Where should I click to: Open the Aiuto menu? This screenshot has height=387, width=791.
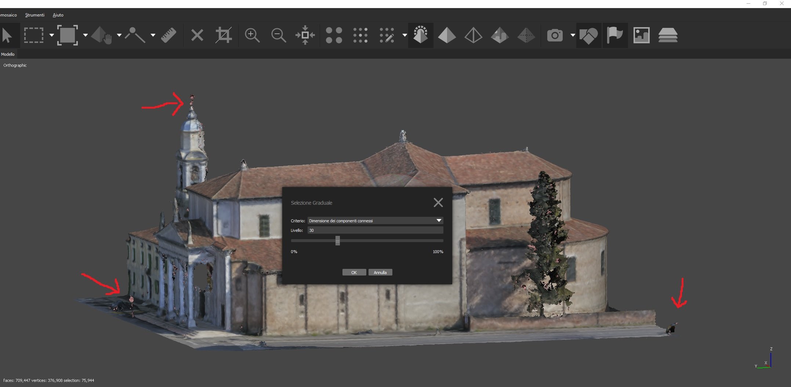[58, 15]
